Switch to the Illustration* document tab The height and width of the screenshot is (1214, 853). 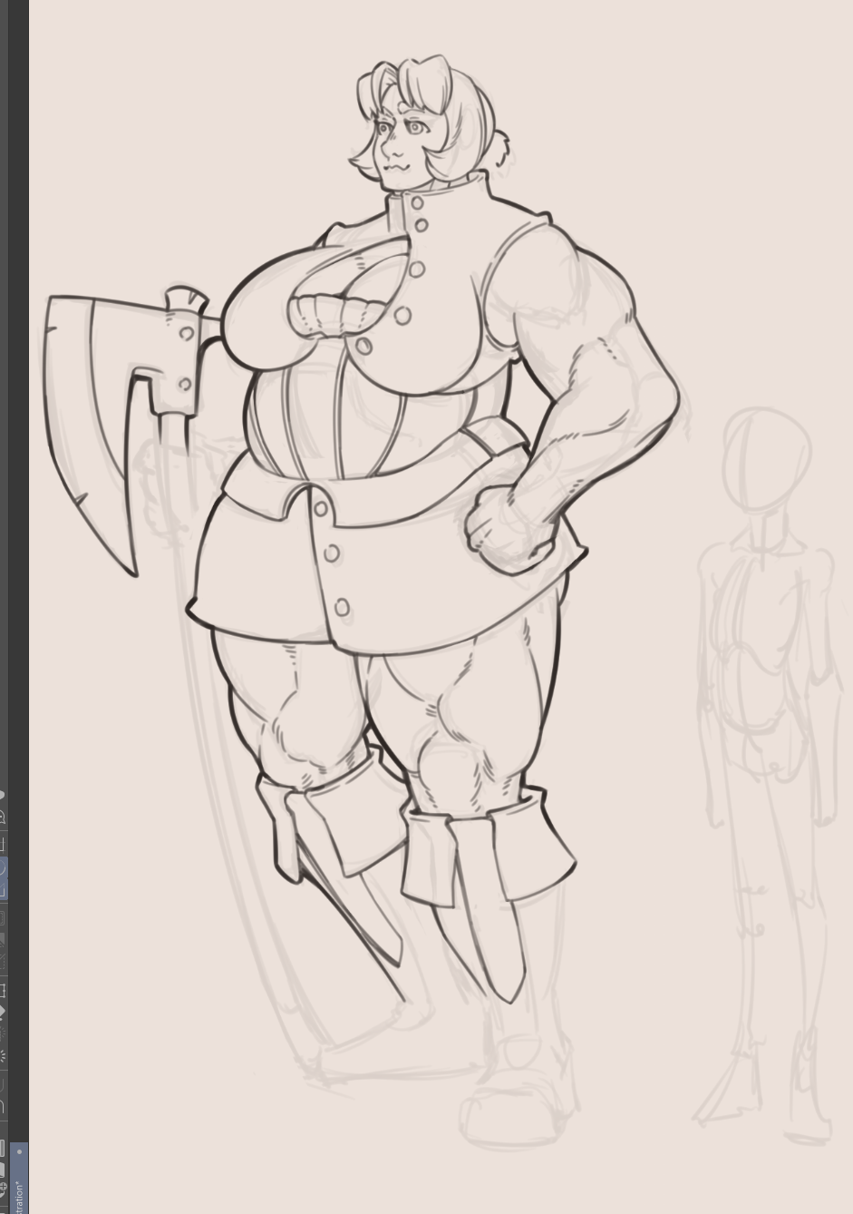pos(19,1179)
